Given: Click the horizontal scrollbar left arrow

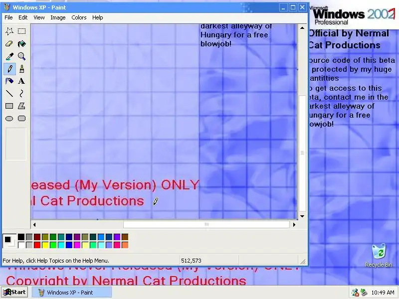Looking at the screenshot, I should click(x=34, y=225).
